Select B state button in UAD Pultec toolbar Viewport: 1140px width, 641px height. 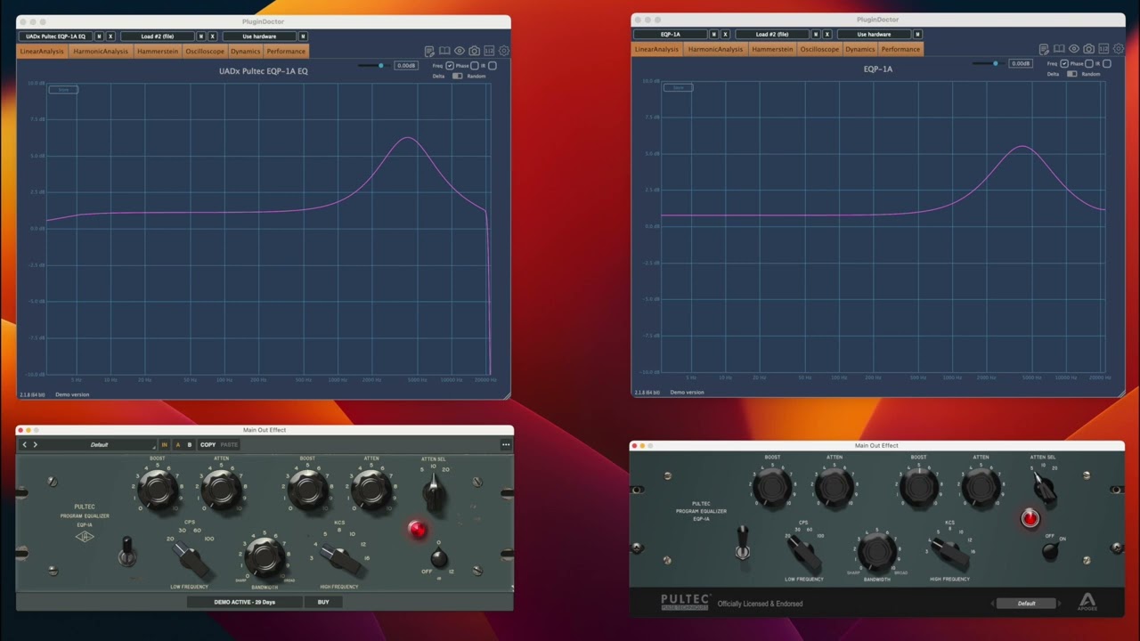pyautogui.click(x=189, y=444)
